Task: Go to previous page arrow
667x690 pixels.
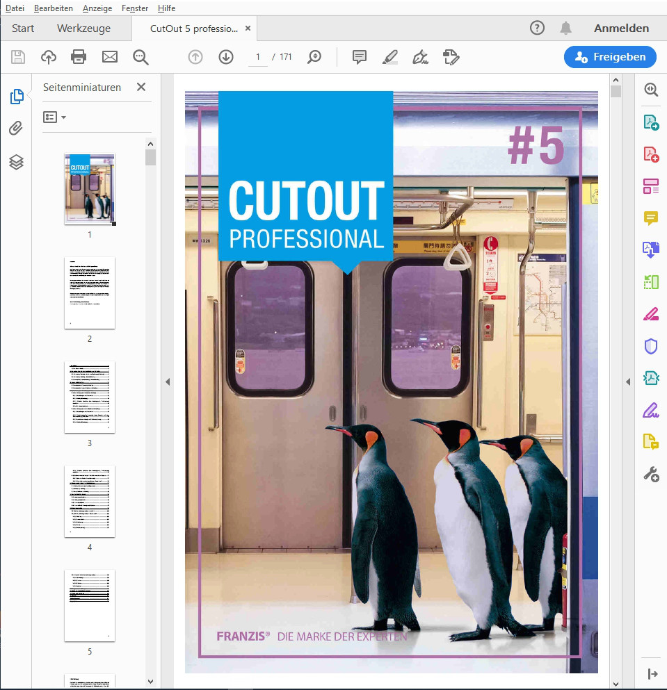Action: 195,57
